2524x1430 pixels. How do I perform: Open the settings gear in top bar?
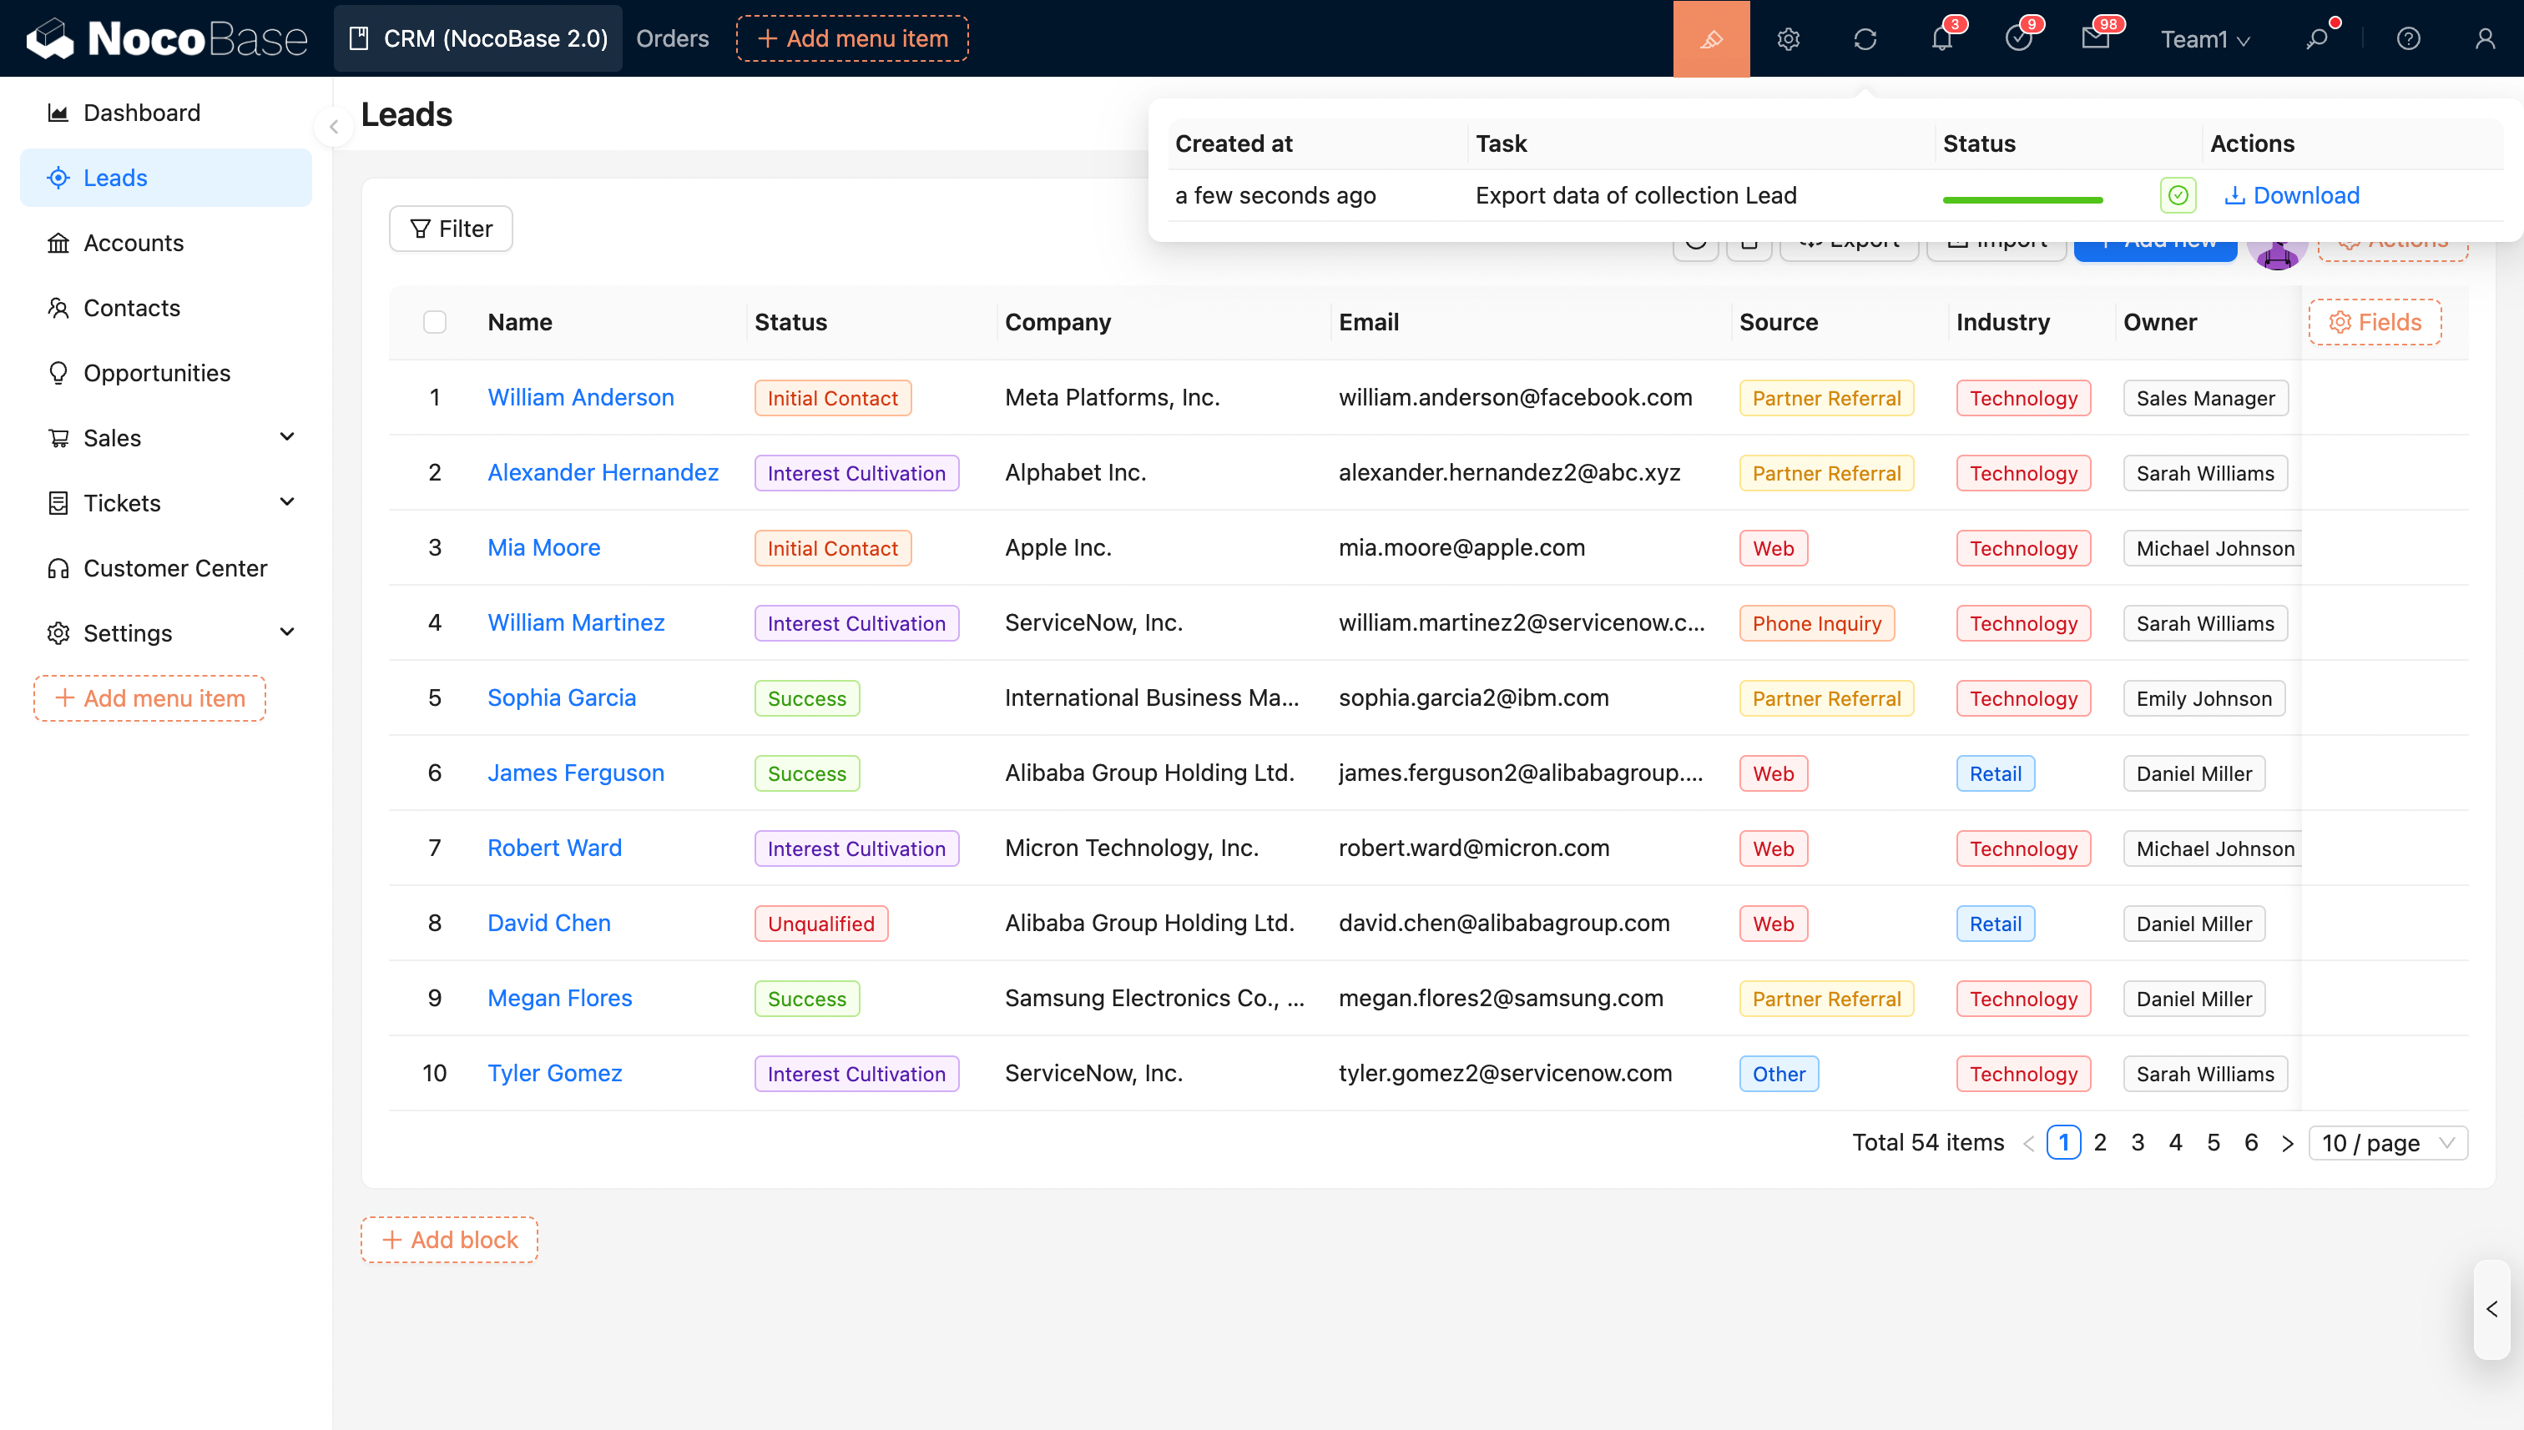click(x=1788, y=38)
